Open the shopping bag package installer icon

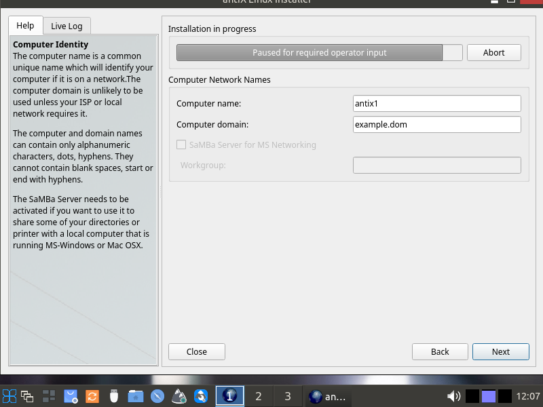click(71, 396)
